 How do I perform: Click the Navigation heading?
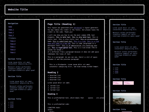tap(13, 24)
